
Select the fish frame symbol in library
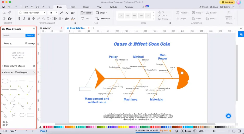[x=5, y=81]
